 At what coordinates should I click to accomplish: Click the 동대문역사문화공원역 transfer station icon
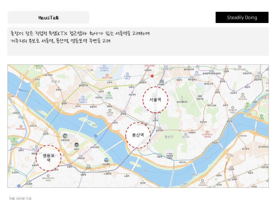(212, 71)
